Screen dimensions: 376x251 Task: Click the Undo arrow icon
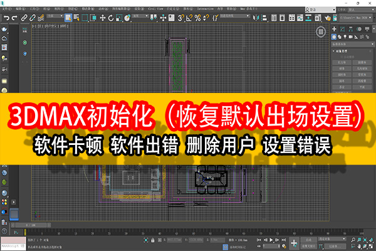[x=6, y=18]
